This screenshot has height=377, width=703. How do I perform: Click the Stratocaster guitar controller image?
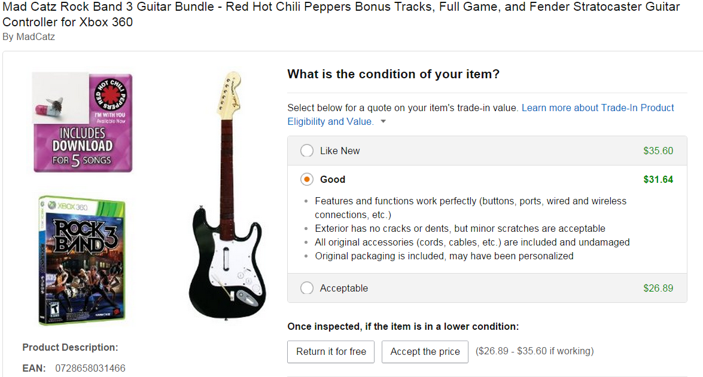228,195
